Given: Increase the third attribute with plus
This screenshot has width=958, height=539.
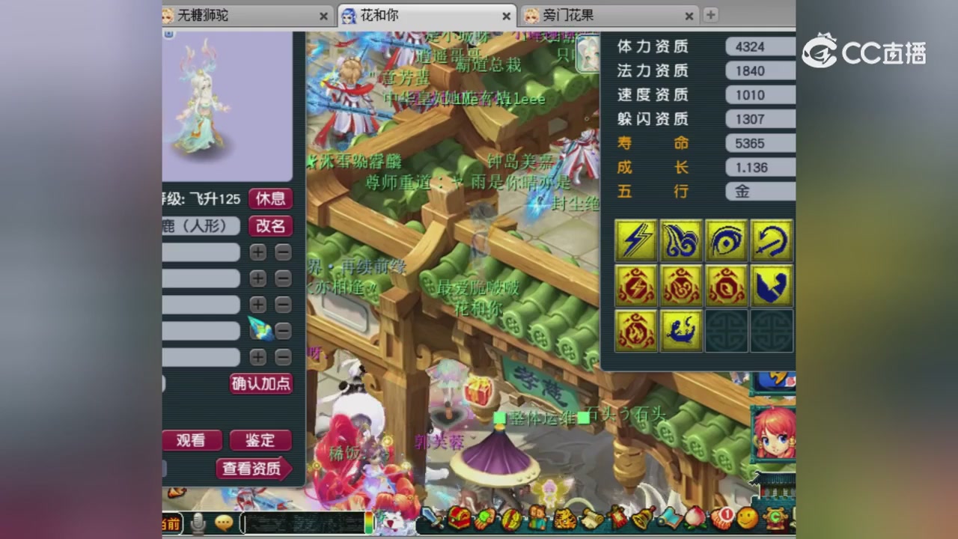Looking at the screenshot, I should (x=257, y=305).
